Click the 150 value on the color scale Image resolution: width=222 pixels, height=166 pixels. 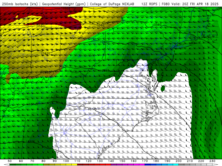click(122, 161)
